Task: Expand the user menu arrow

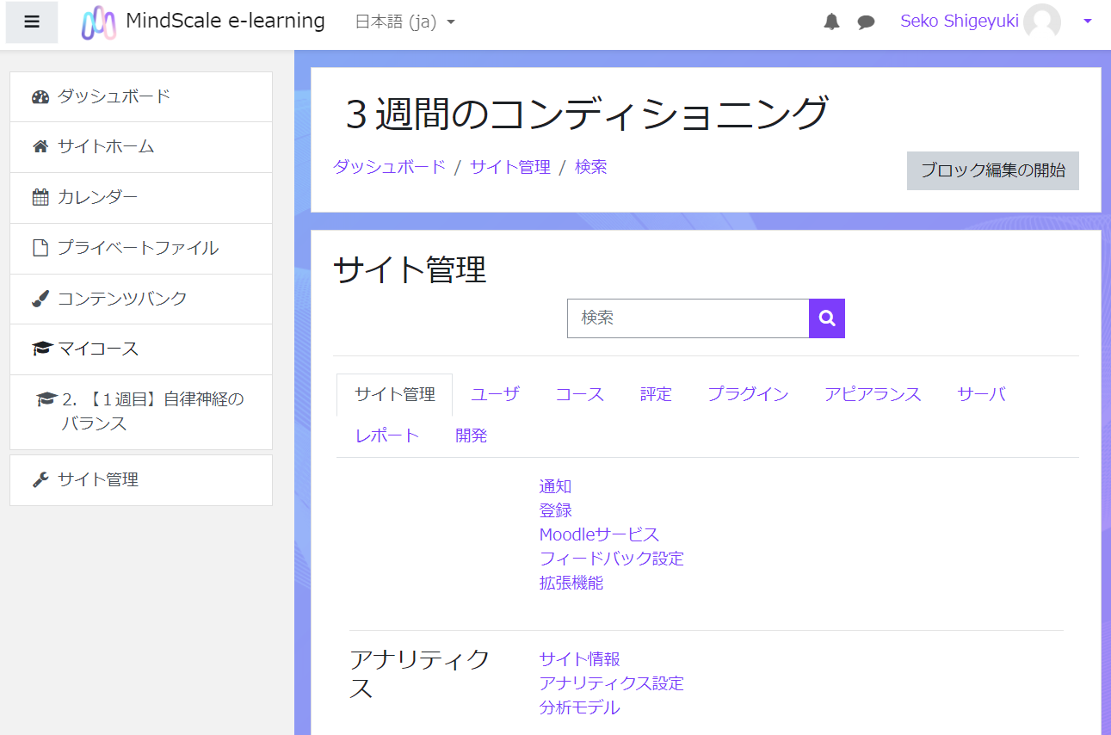Action: coord(1088,22)
